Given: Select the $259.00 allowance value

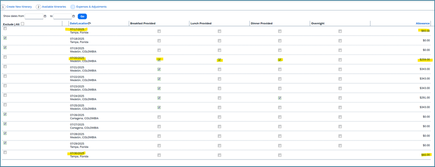Looking at the screenshot, I should point(425,59).
